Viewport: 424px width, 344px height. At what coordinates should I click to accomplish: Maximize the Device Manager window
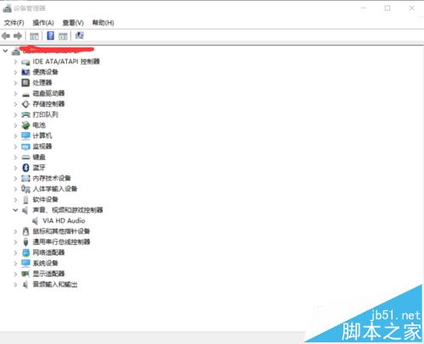coord(388,8)
